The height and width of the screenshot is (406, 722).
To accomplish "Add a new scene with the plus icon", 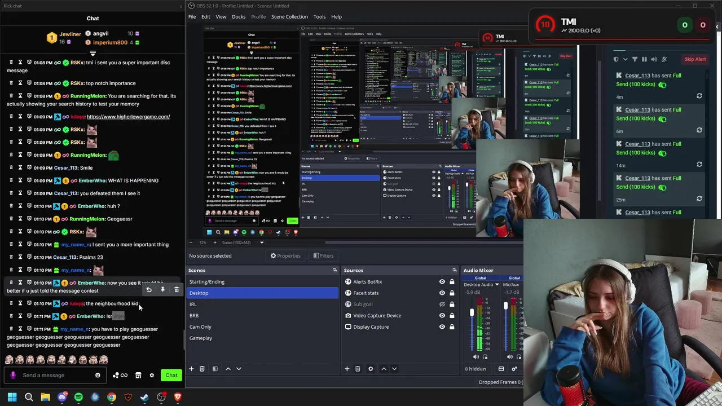I will [x=191, y=369].
